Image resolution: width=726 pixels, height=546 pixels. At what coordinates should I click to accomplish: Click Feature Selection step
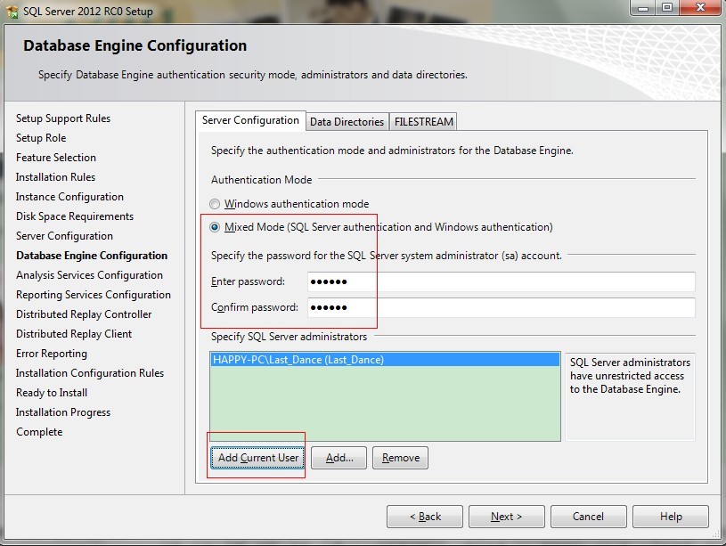pos(56,158)
